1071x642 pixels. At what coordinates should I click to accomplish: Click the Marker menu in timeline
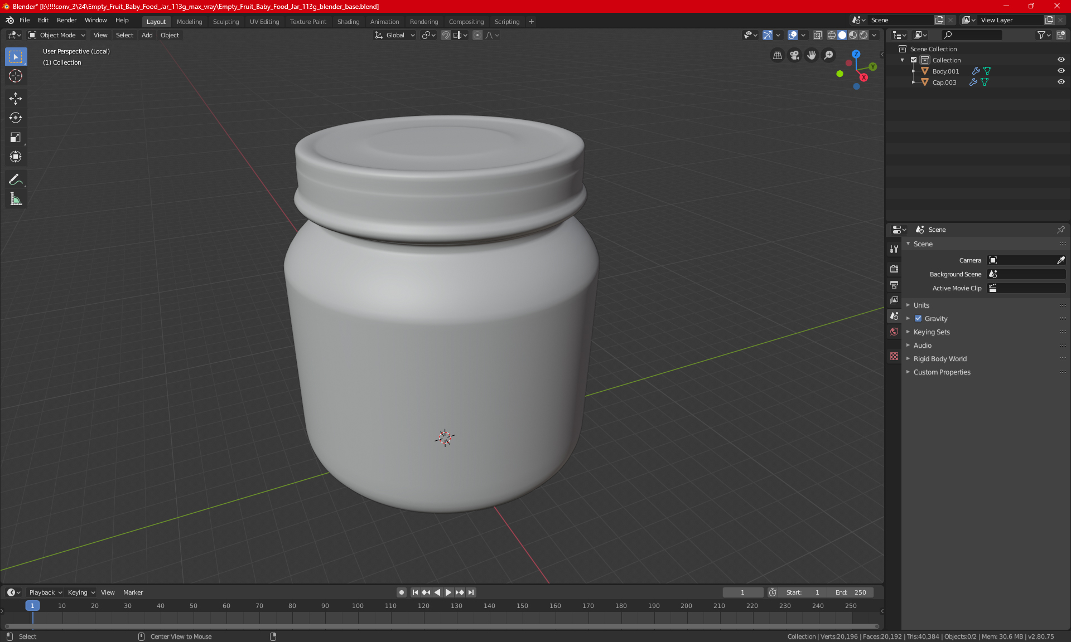point(133,592)
